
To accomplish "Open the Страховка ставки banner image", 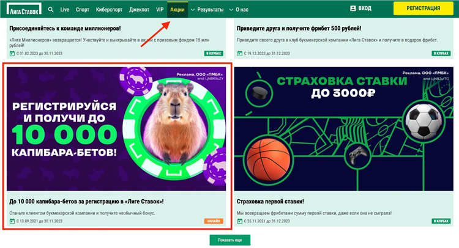I will pyautogui.click(x=344, y=129).
